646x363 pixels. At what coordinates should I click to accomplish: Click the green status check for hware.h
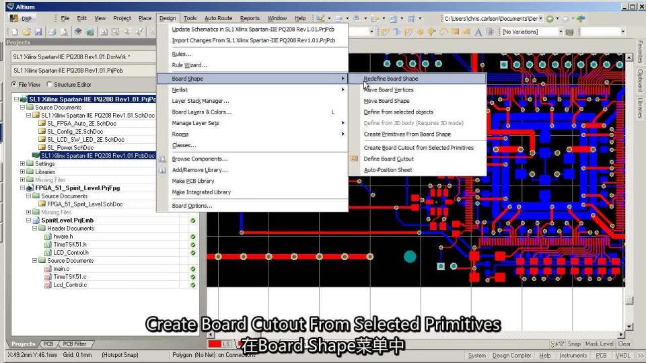[193, 237]
